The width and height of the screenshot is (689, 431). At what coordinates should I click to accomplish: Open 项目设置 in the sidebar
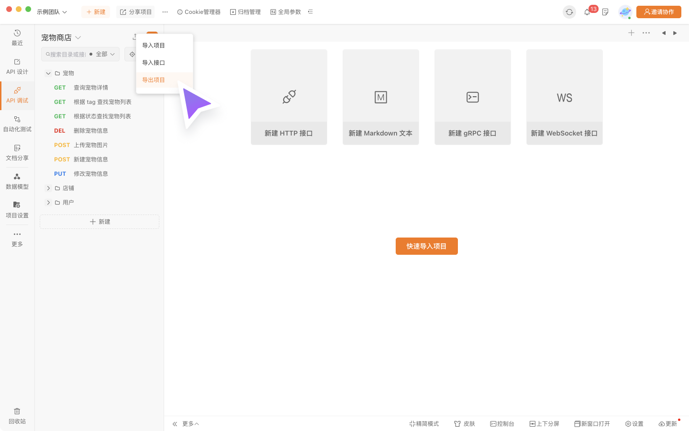pos(17,210)
